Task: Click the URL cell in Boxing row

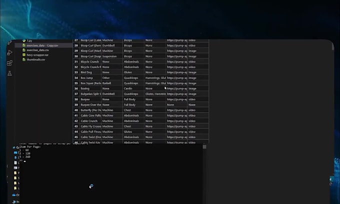Action: coord(176,88)
